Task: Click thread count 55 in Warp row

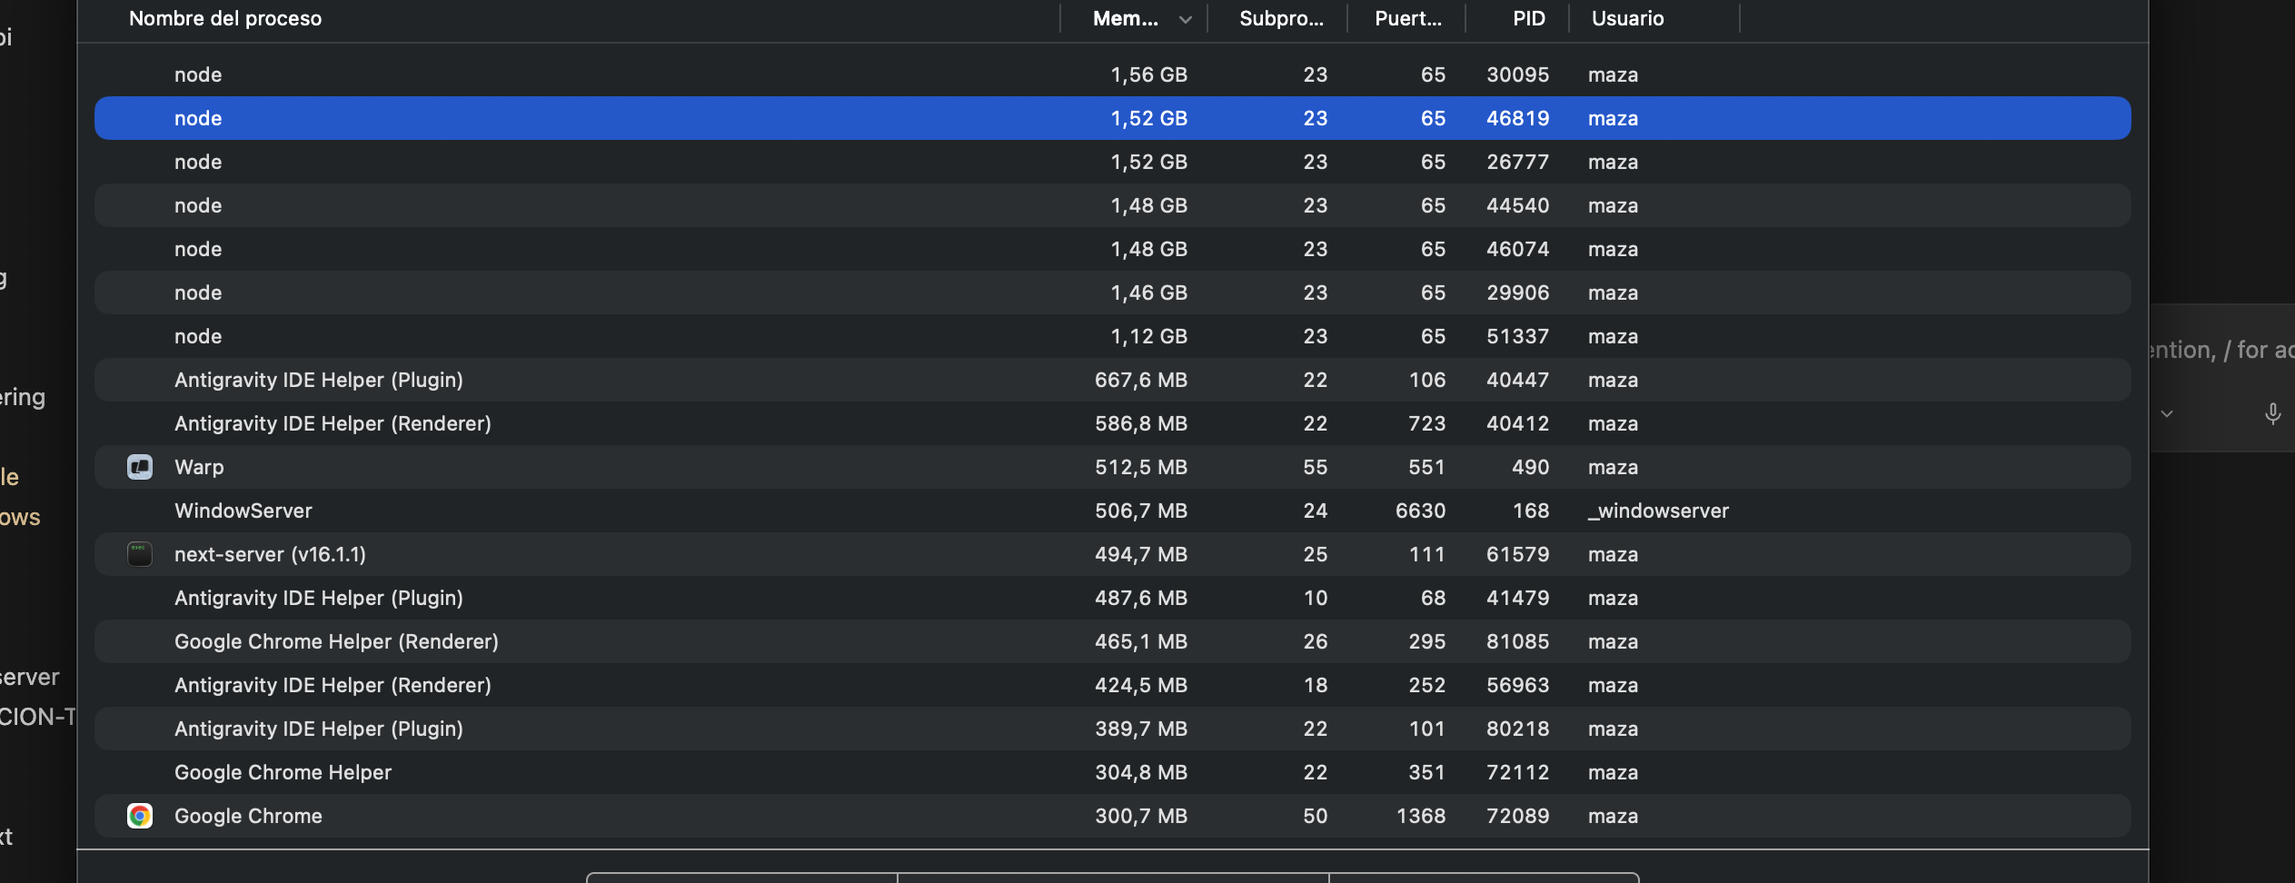Action: pyautogui.click(x=1315, y=467)
